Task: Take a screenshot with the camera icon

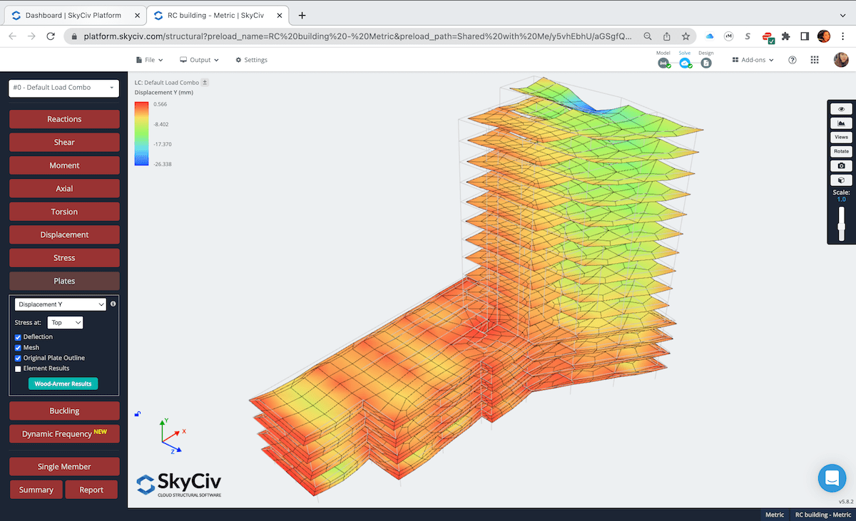Action: tap(841, 165)
